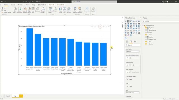Open the External Tools tab
This screenshot has width=179, height=100.
42,5
